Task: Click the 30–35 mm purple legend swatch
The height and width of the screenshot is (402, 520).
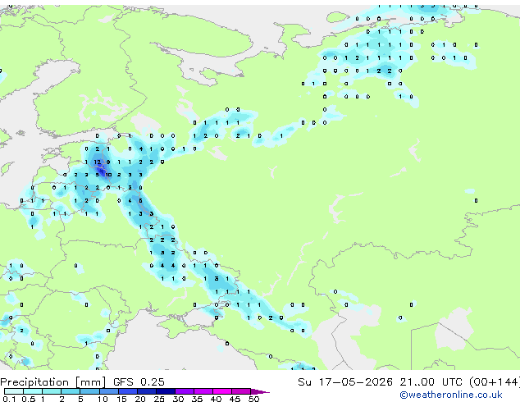Action: tap(184, 391)
